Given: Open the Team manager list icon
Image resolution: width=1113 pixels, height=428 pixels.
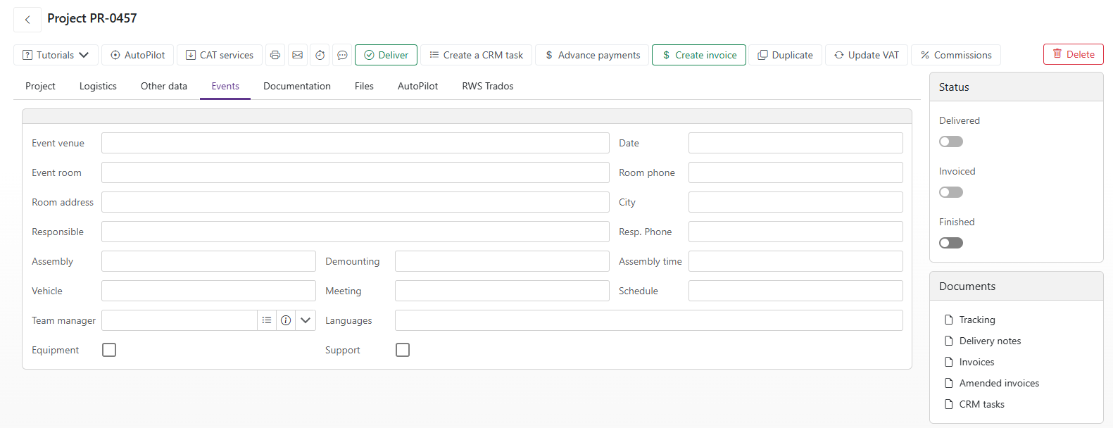Looking at the screenshot, I should pyautogui.click(x=267, y=320).
